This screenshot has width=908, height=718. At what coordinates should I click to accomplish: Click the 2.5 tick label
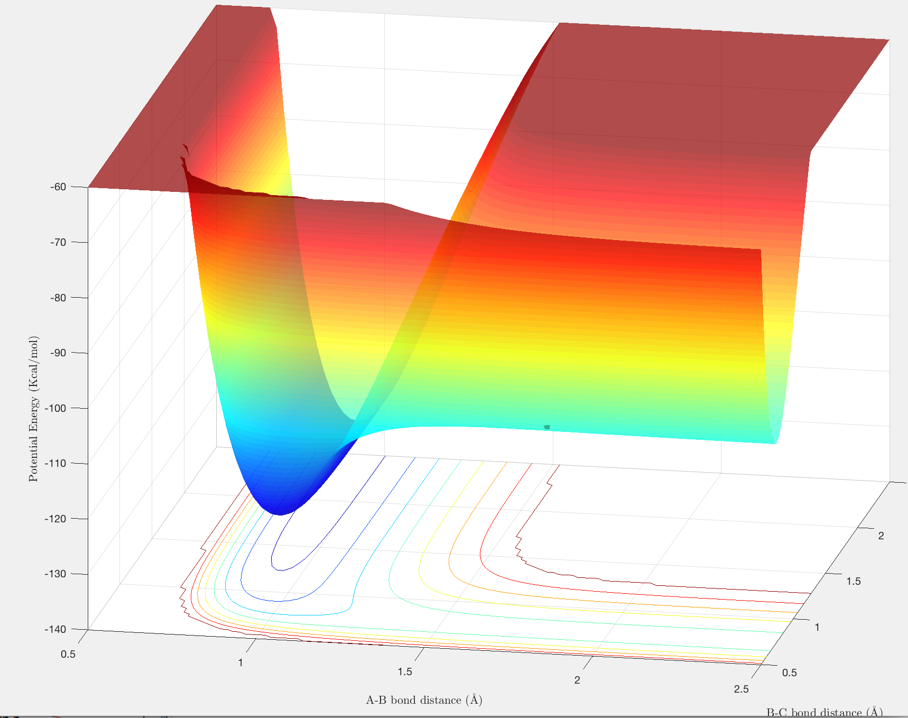pos(742,689)
